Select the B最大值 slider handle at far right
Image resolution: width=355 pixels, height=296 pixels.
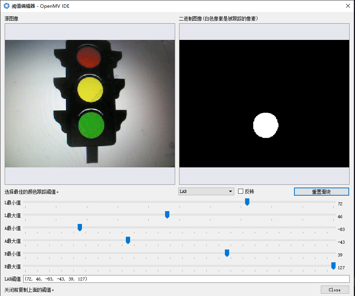pos(333,266)
